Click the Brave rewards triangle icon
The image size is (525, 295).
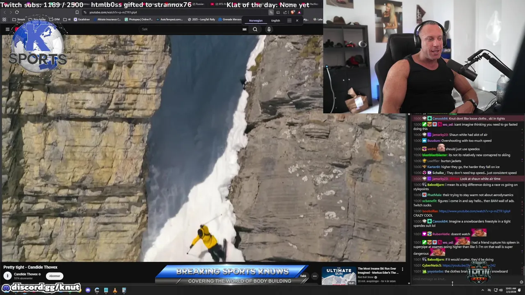coord(299,12)
